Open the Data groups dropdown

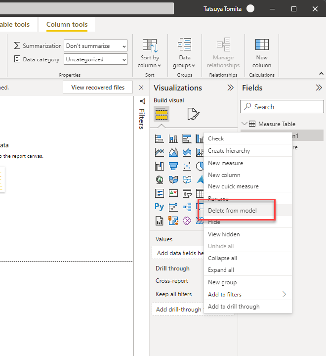tap(184, 53)
